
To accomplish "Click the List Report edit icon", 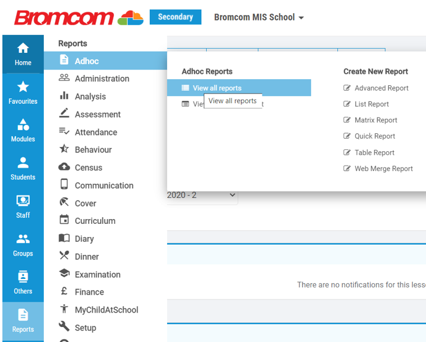I will pyautogui.click(x=347, y=104).
